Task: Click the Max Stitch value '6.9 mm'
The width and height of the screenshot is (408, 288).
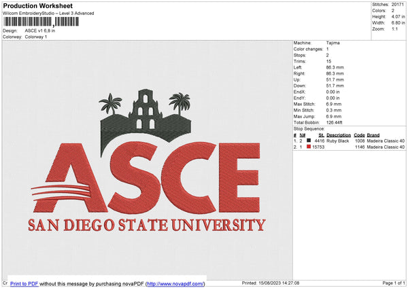Action: (334, 104)
